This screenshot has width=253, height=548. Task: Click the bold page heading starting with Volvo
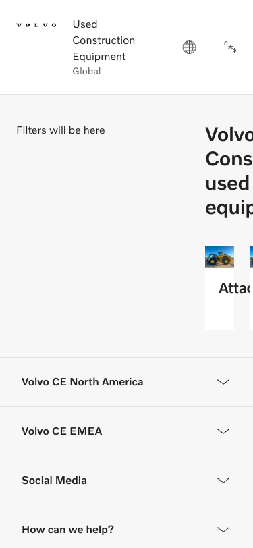[x=229, y=171]
